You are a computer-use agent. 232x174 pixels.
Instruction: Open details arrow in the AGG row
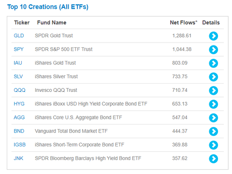pyautogui.click(x=214, y=118)
